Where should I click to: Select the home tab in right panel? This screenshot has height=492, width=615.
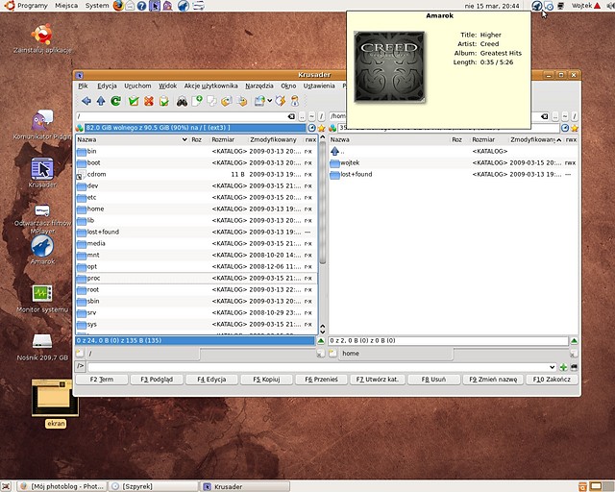[x=392, y=354]
